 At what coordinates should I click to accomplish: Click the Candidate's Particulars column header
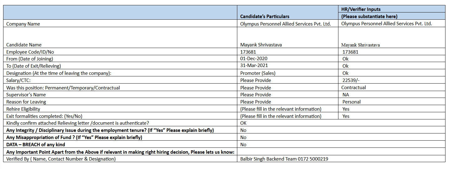pyautogui.click(x=265, y=16)
